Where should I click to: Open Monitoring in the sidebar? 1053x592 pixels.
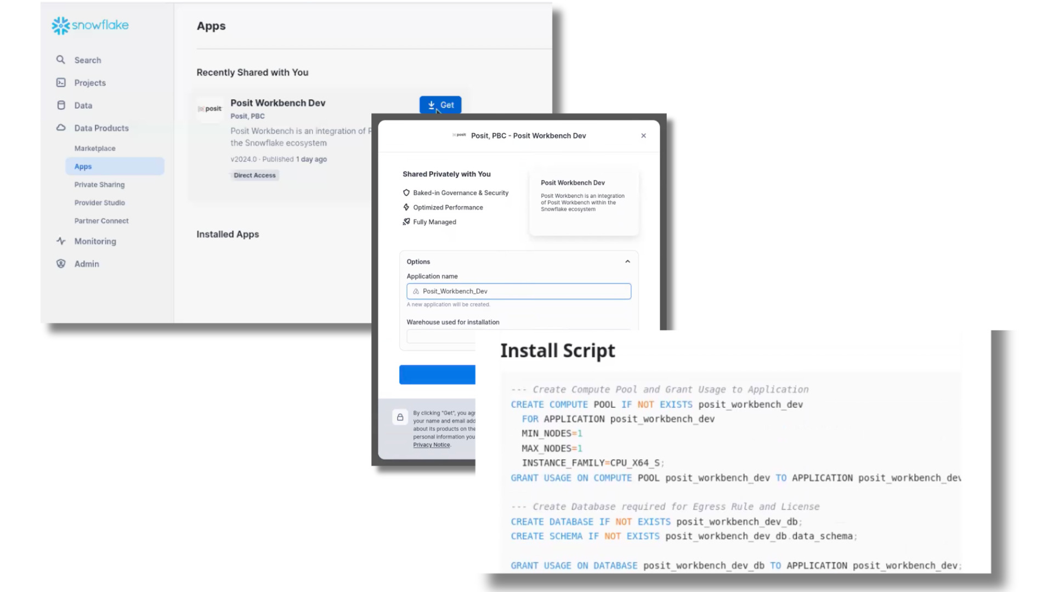coord(95,241)
